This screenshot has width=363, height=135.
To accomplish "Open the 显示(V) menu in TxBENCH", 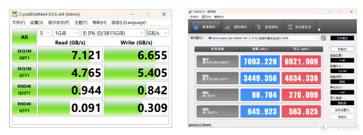I will click(206, 17).
